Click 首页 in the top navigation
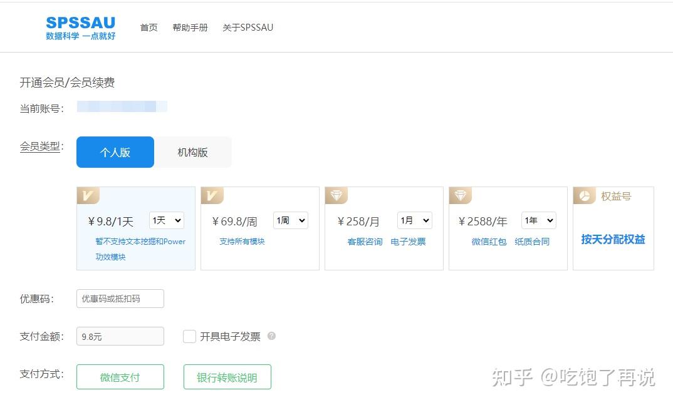 [149, 28]
